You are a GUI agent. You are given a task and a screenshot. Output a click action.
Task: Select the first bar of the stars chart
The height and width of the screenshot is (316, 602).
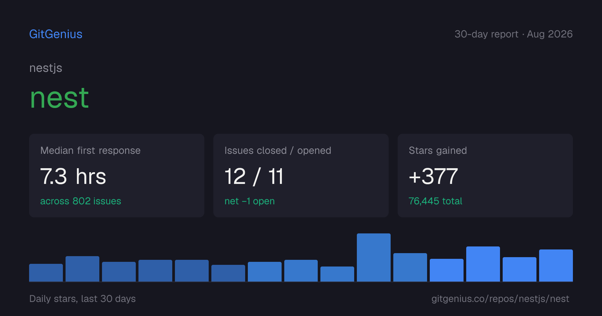coord(46,273)
